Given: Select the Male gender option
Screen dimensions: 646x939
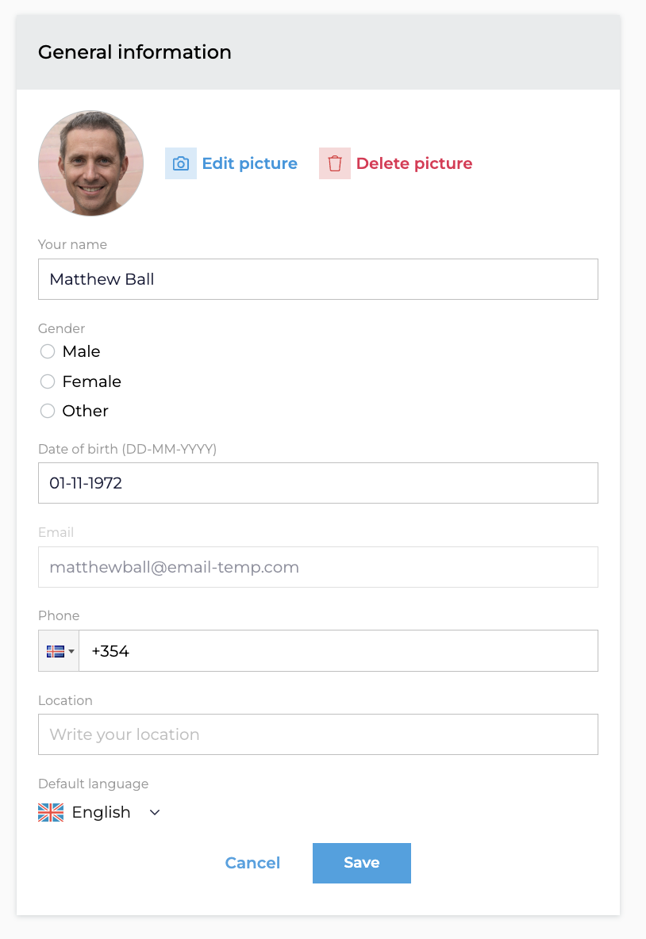Looking at the screenshot, I should [48, 351].
